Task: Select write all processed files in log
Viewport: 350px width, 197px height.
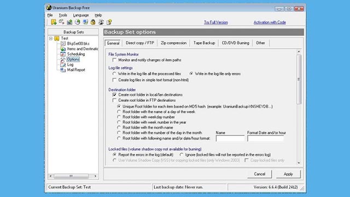Action: click(114, 74)
